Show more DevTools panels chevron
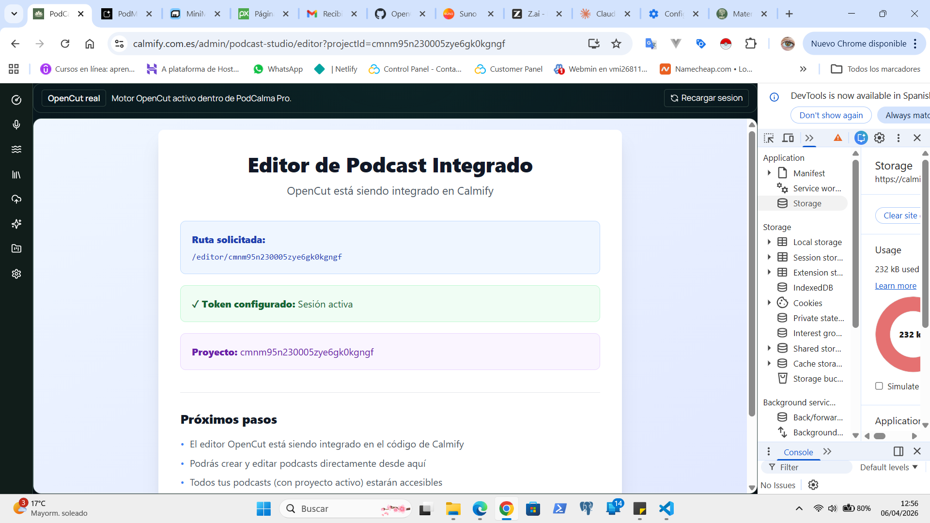930x523 pixels. [809, 138]
